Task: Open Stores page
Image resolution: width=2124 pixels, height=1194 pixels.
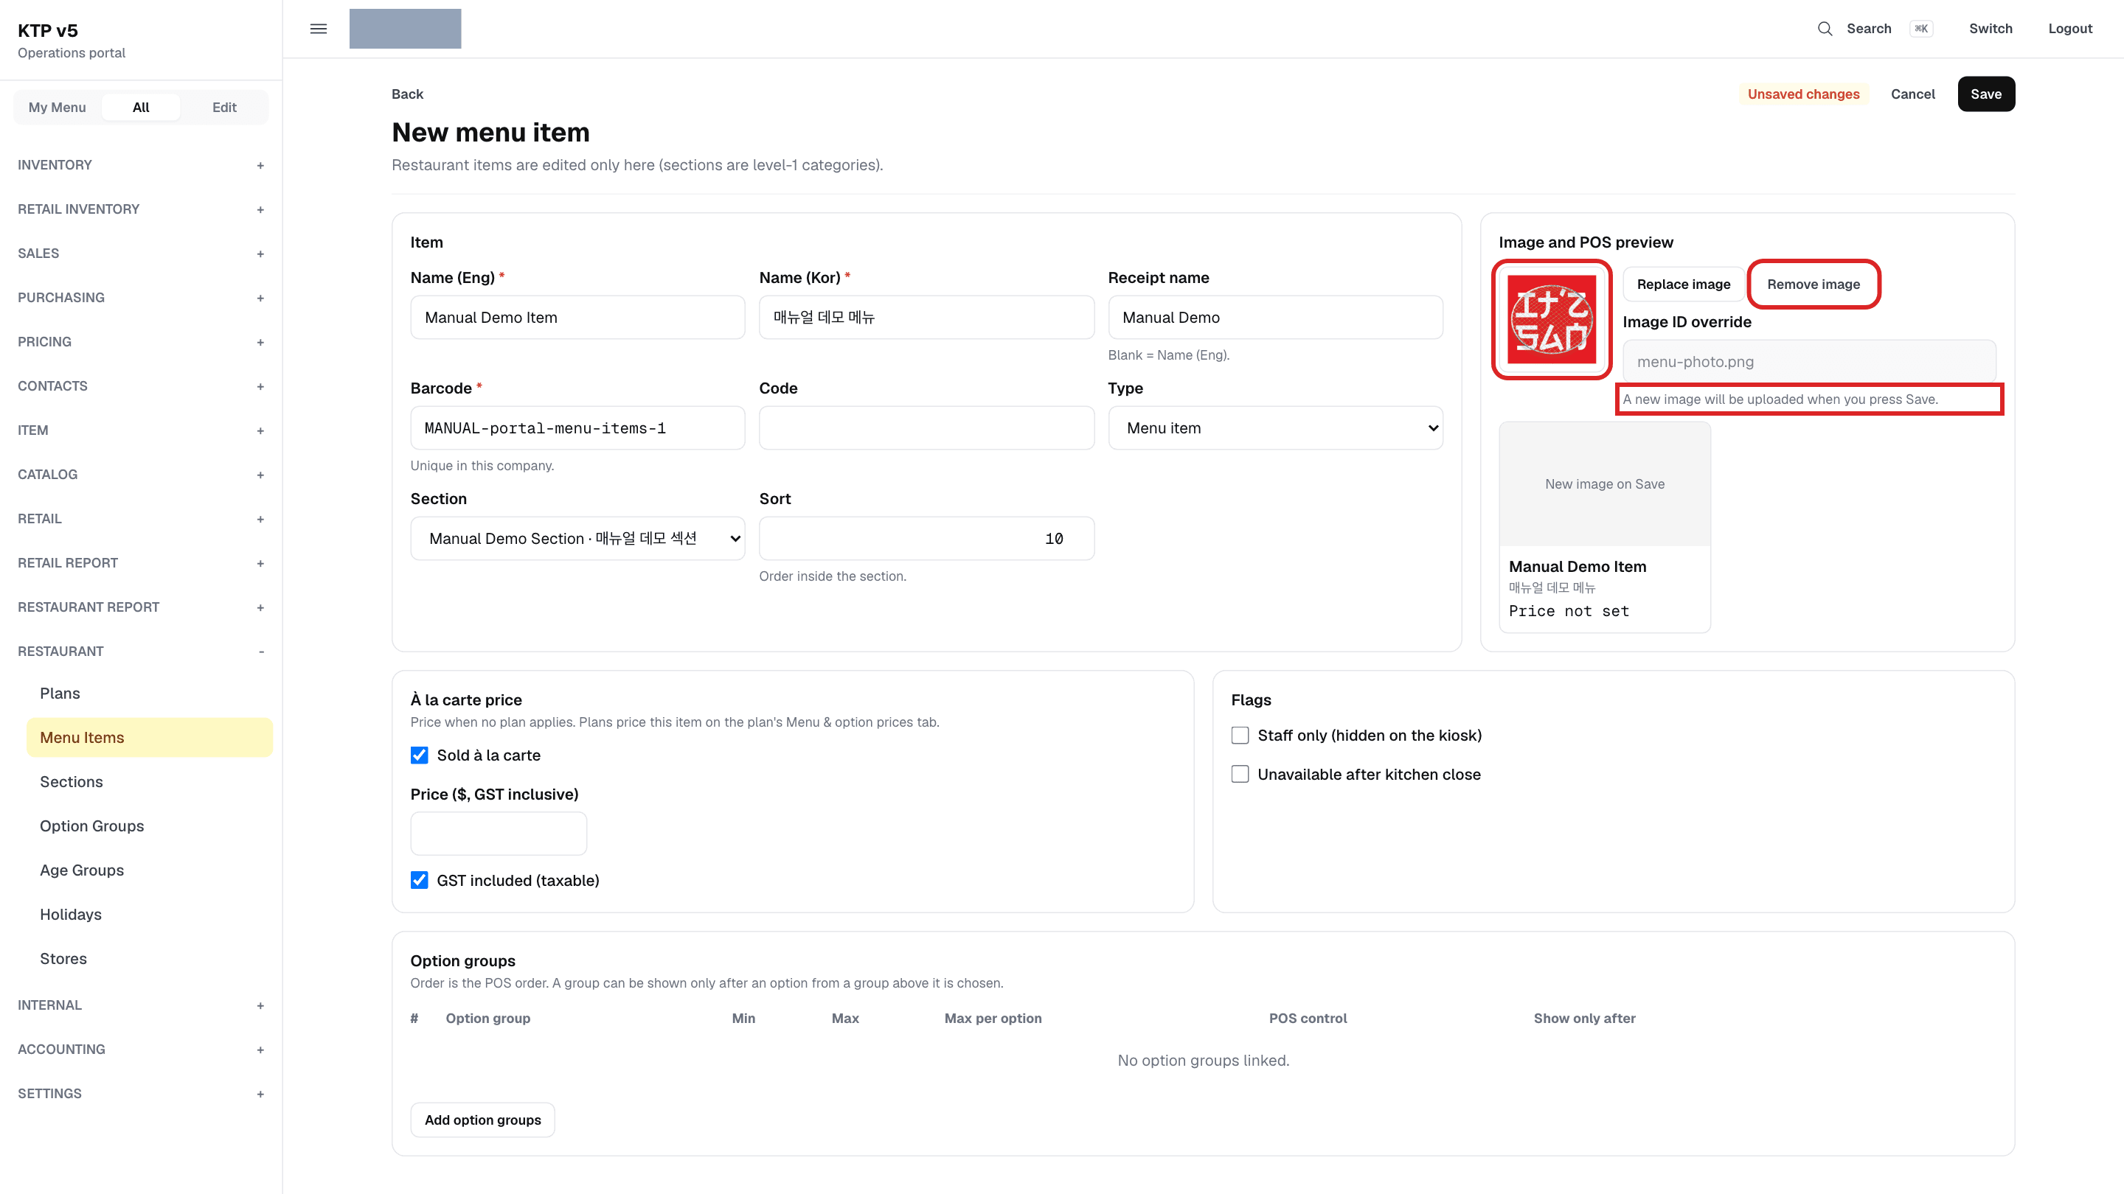Action: pyautogui.click(x=149, y=958)
